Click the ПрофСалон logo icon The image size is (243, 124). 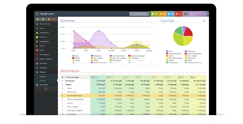[37, 14]
